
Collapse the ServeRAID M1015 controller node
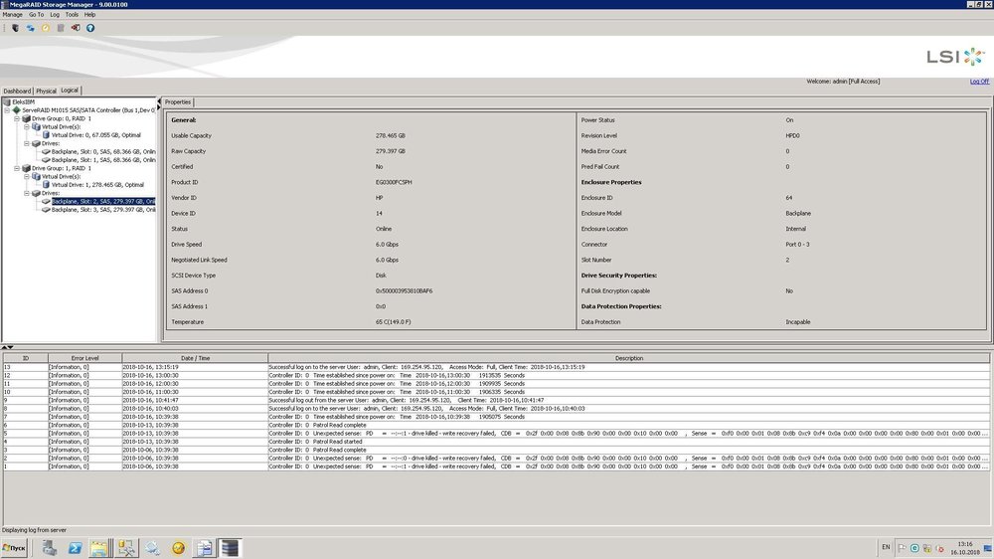click(x=7, y=109)
